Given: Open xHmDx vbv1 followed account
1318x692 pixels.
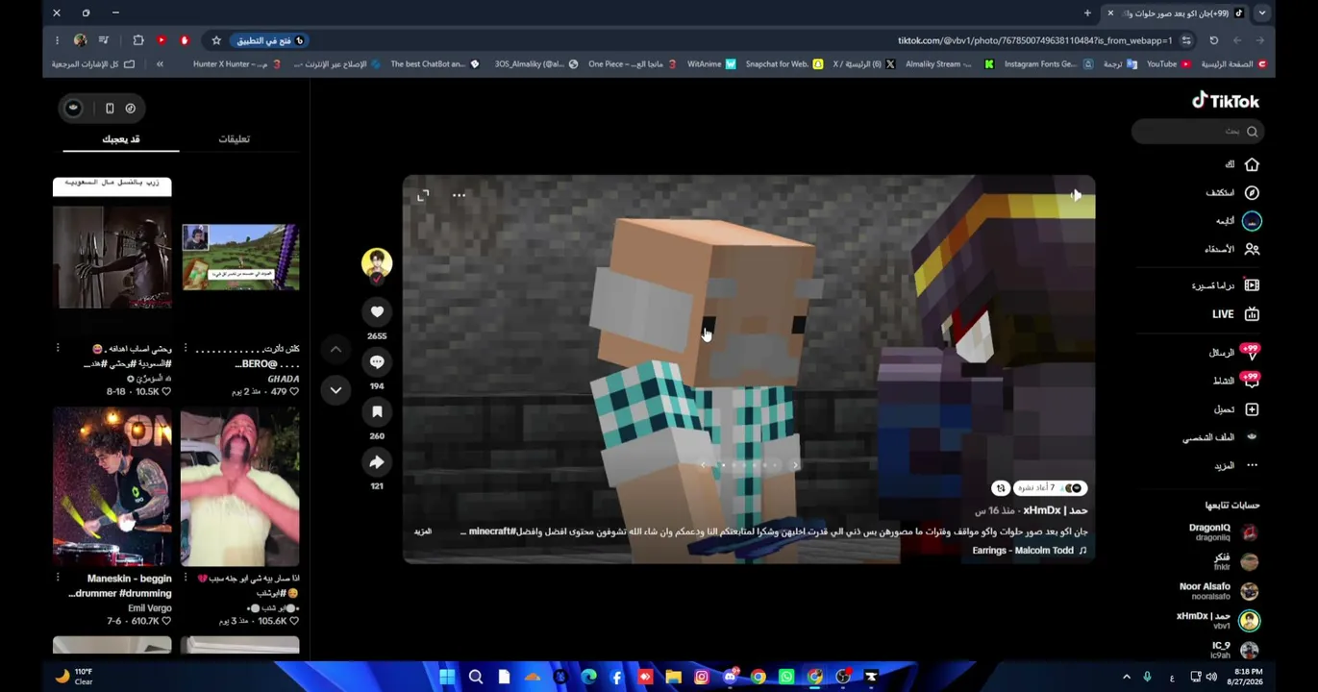Looking at the screenshot, I should [1218, 620].
